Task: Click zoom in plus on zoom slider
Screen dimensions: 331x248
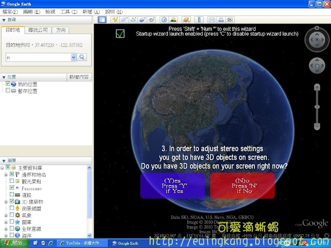Action: coord(317,87)
